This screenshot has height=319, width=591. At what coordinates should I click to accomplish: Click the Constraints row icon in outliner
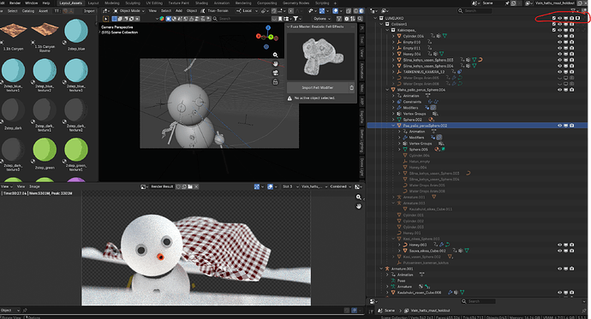(x=399, y=102)
